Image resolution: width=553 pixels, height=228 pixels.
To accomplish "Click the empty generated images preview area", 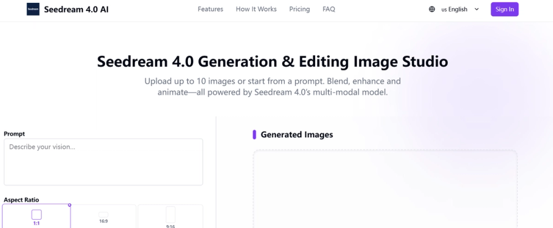I will pyautogui.click(x=385, y=189).
